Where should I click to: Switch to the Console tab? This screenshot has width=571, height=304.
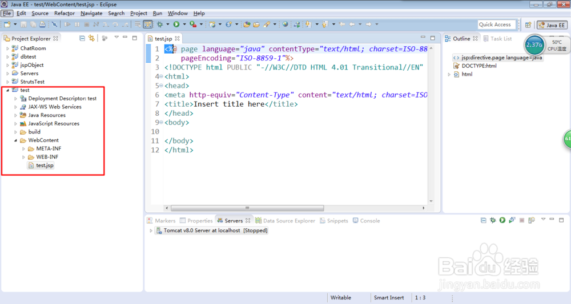point(367,221)
